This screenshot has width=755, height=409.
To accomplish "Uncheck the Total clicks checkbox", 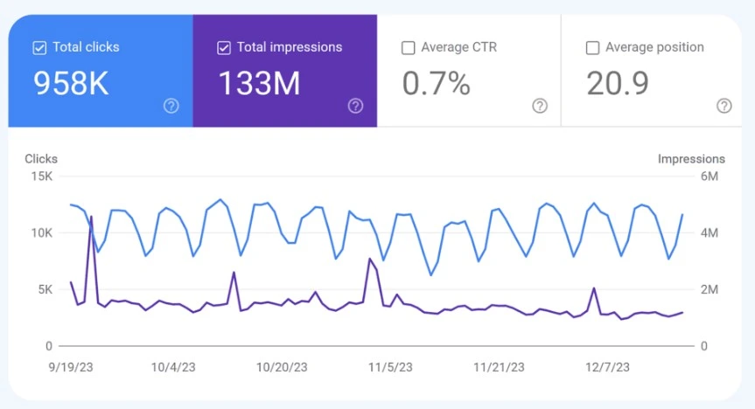I will [39, 48].
